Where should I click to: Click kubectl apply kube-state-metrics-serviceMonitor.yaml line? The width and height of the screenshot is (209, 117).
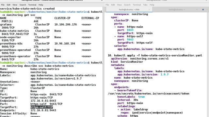pyautogui.click(x=155, y=56)
